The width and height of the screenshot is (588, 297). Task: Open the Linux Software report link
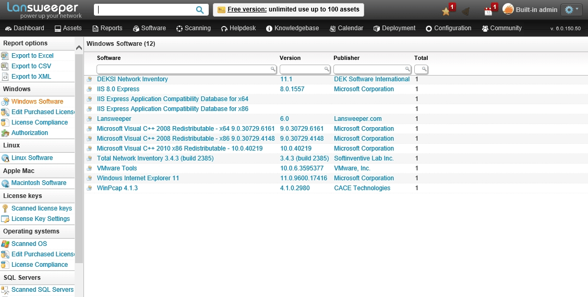point(32,158)
